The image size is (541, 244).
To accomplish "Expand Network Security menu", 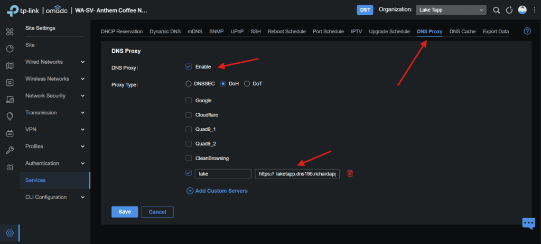I will [x=55, y=96].
